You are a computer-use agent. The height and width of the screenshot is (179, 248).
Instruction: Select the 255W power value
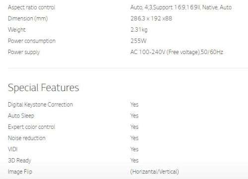pyautogui.click(x=138, y=41)
